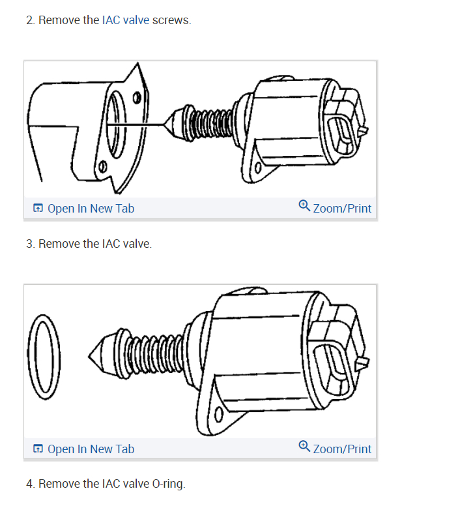This screenshot has width=458, height=506.
Task: Select the IAC valve and throttle body illustration
Action: (x=200, y=129)
